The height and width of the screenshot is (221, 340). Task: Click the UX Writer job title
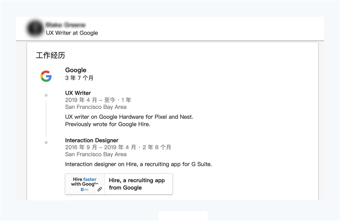click(x=78, y=93)
